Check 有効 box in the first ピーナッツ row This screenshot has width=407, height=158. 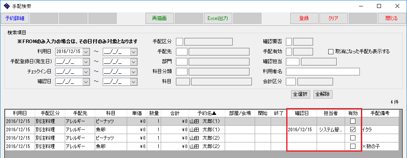point(353,121)
